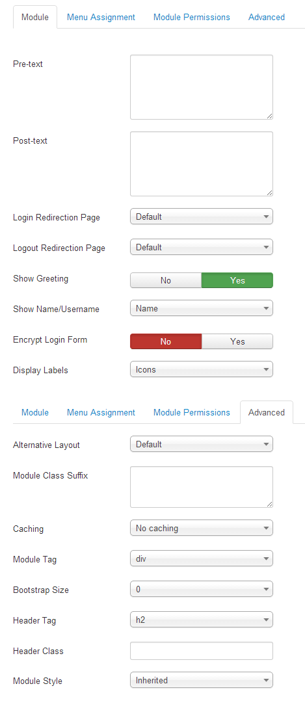Open the top Module Permissions tab

[192, 17]
